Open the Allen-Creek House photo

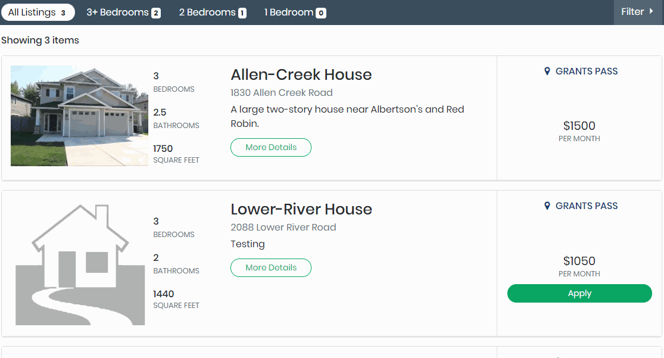tap(79, 116)
